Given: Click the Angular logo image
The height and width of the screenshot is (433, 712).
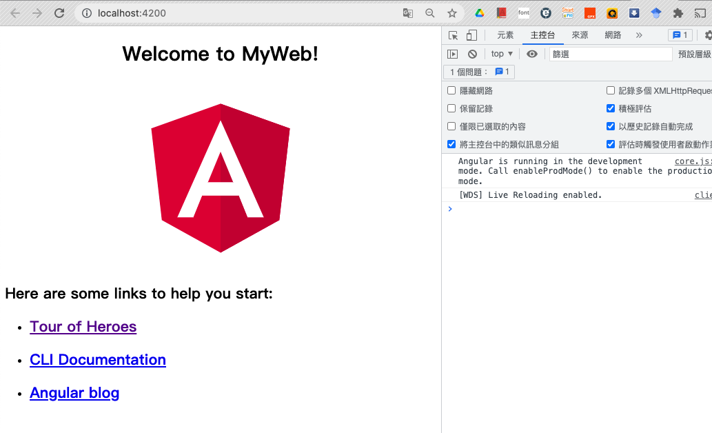Looking at the screenshot, I should point(221,178).
